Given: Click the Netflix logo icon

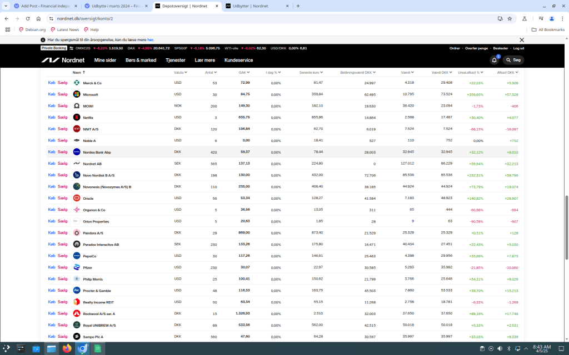Looking at the screenshot, I should (x=77, y=118).
